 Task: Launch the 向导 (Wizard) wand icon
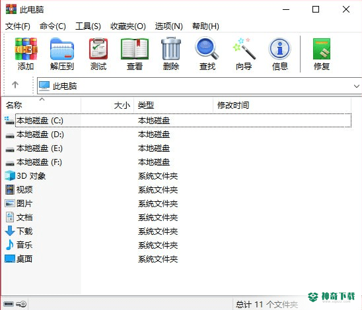(x=244, y=49)
